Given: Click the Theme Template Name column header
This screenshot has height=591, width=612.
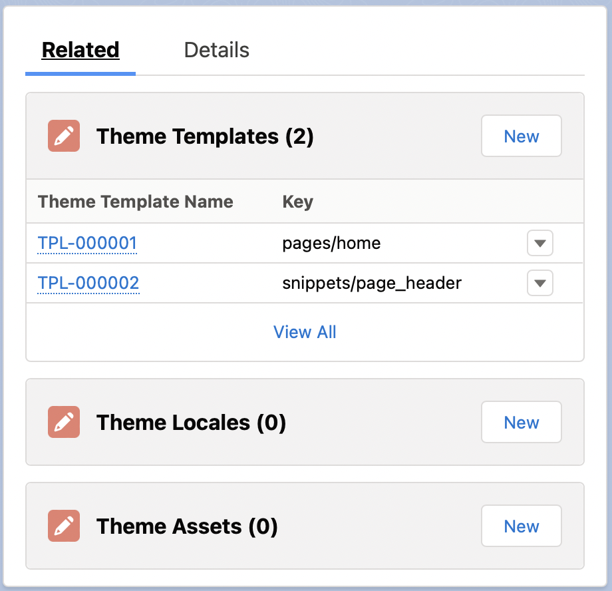Looking at the screenshot, I should 136,202.
